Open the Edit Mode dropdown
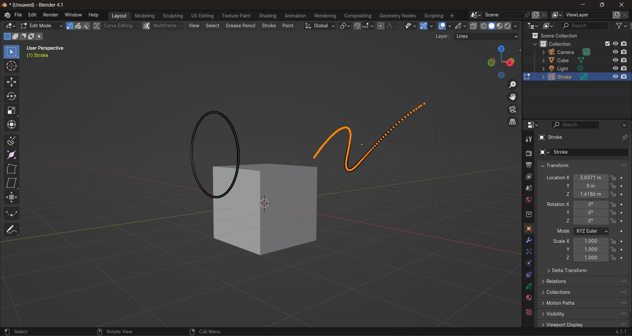The height and width of the screenshot is (336, 632). coord(41,26)
